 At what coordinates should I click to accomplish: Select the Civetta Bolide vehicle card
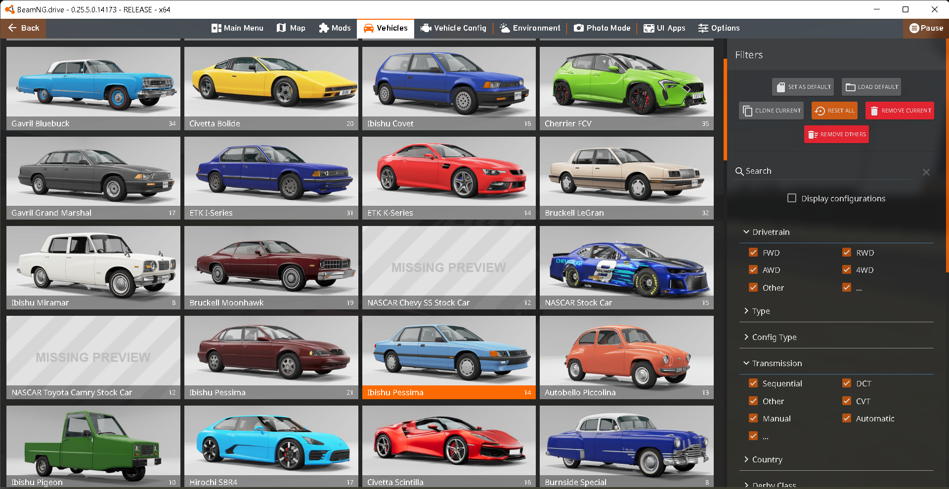pos(271,88)
